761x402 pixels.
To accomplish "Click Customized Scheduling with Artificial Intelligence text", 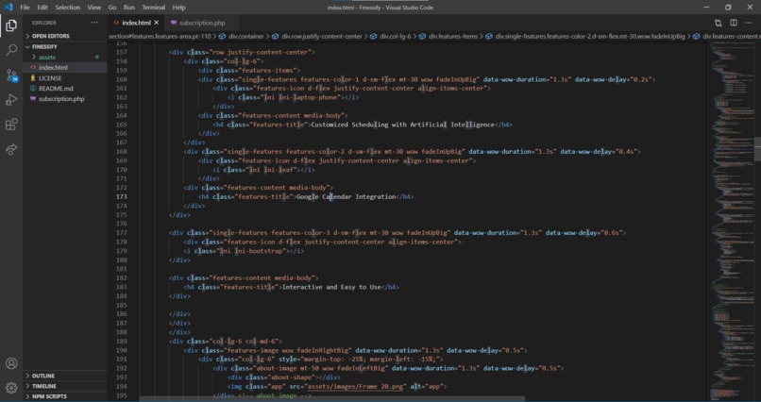I will tap(402, 125).
